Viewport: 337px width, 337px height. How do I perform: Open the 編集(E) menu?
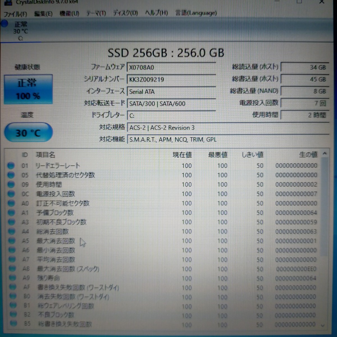43,13
